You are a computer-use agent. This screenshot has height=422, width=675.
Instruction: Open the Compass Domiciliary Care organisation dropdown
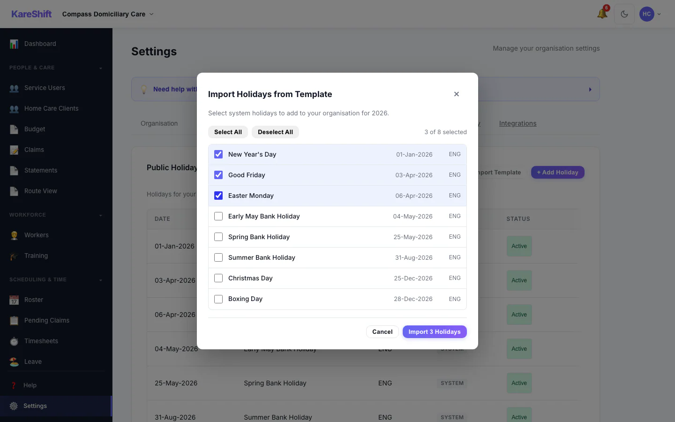pyautogui.click(x=108, y=14)
